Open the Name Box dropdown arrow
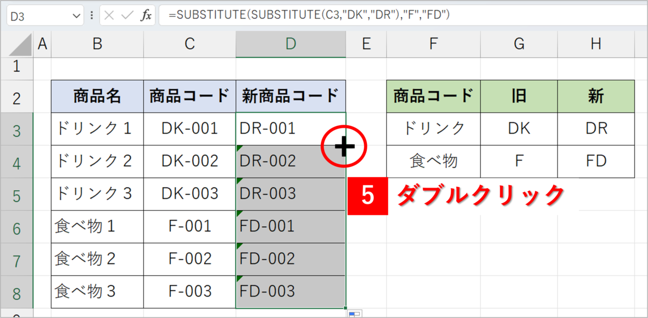Image resolution: width=648 pixels, height=318 pixels. [76, 16]
